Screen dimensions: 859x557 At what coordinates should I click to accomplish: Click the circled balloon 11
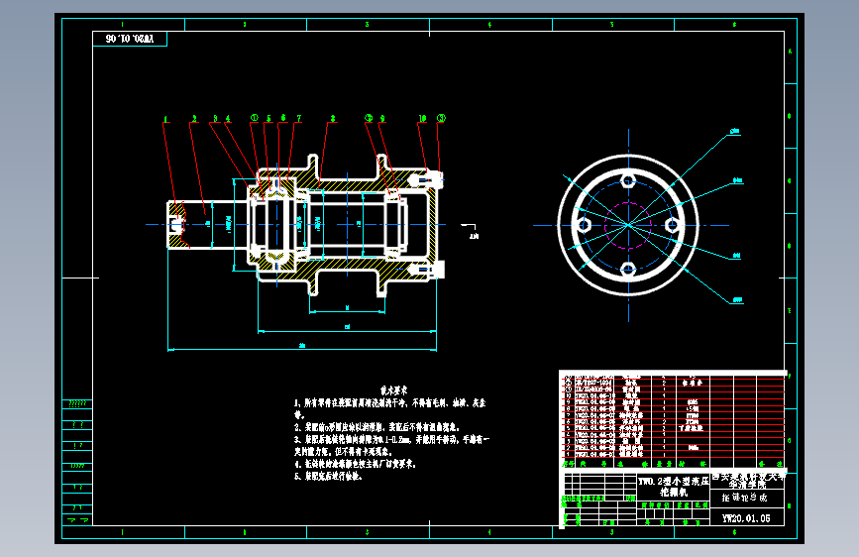255,118
